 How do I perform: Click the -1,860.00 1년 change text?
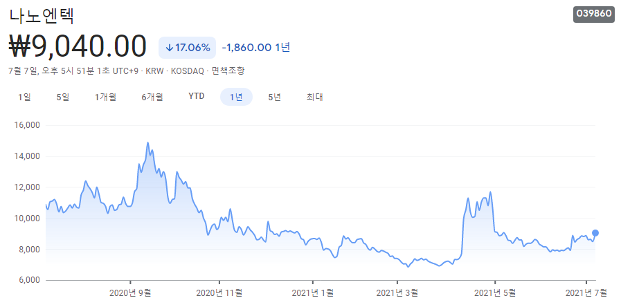point(256,48)
